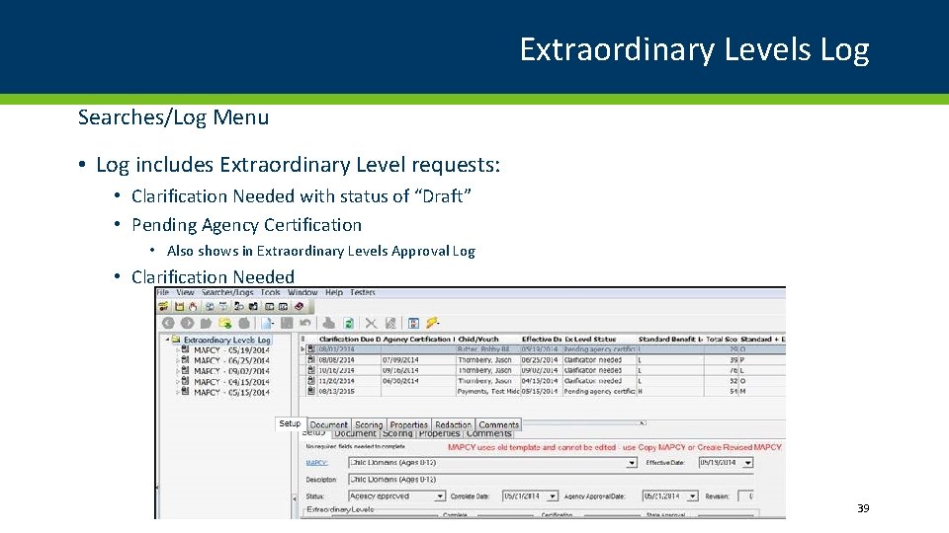Open the View menu
The width and height of the screenshot is (949, 533).
[x=185, y=292]
